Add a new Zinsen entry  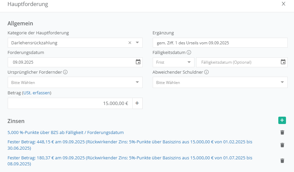click(x=282, y=121)
